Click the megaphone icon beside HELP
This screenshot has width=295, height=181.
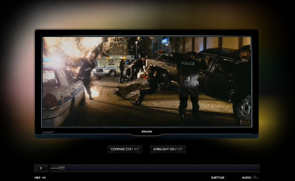[x=44, y=178]
